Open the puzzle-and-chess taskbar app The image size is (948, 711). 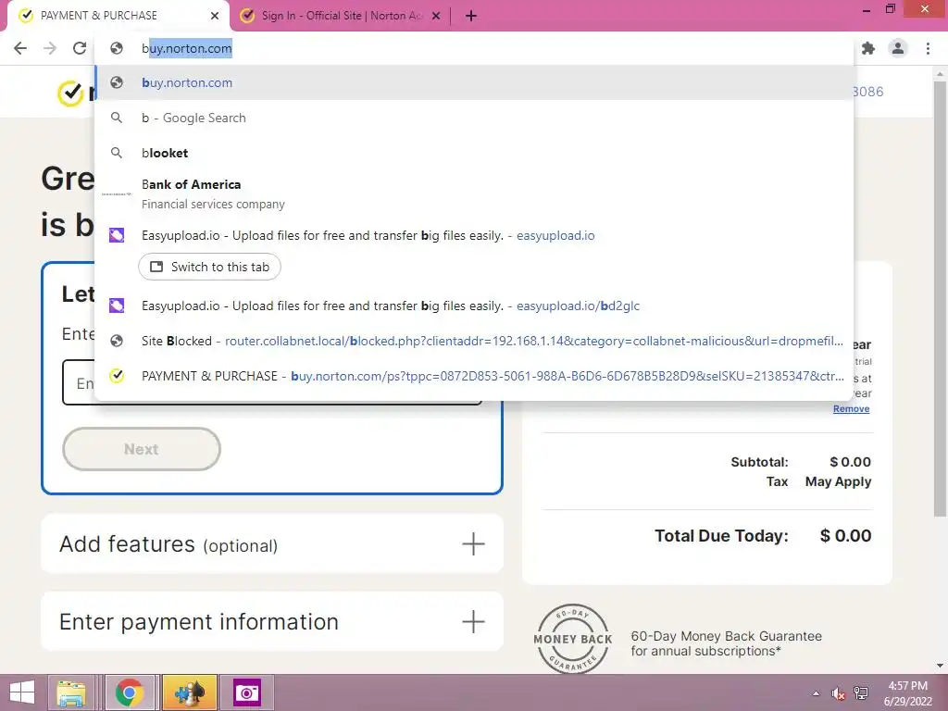point(189,692)
